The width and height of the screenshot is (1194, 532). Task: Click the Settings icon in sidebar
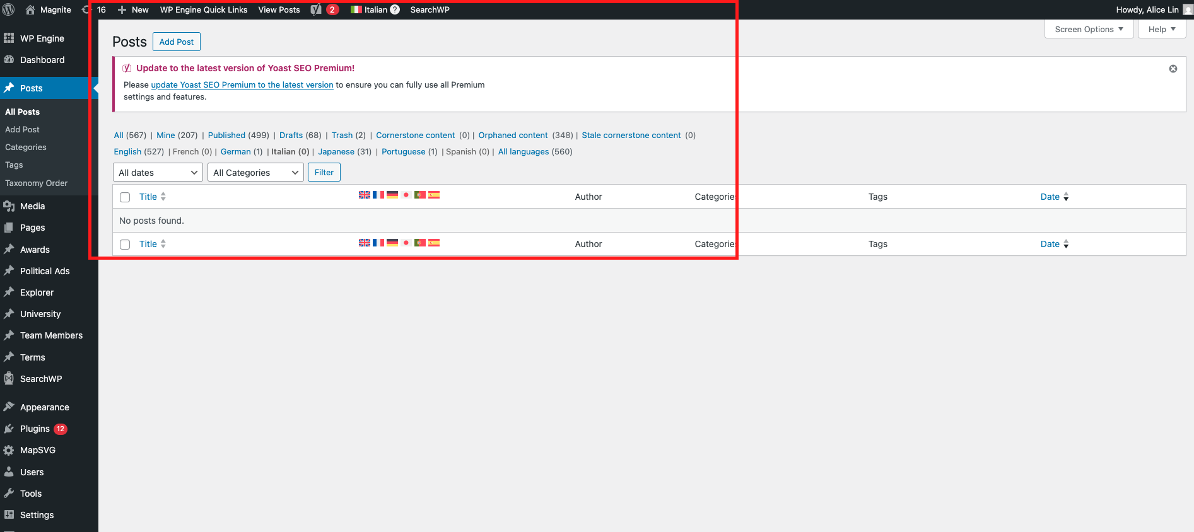[9, 515]
